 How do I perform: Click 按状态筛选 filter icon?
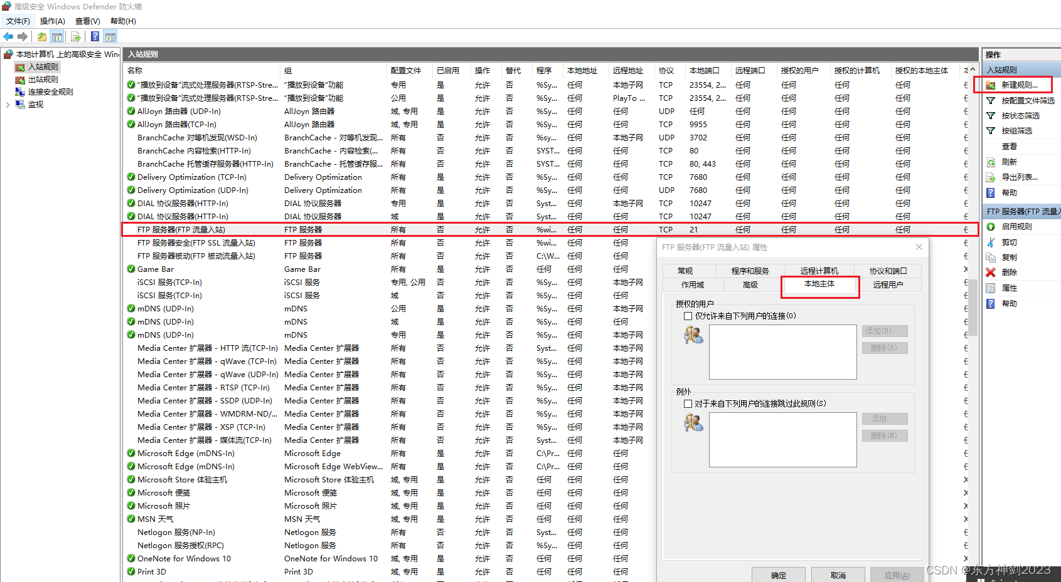point(991,116)
